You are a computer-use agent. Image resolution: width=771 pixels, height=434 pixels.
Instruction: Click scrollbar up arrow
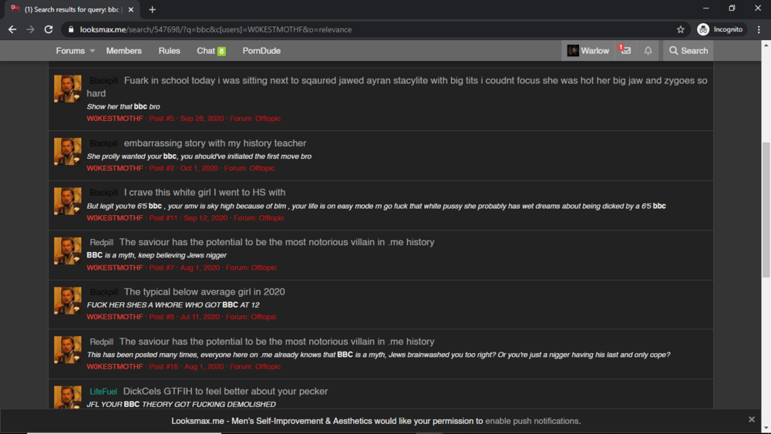(766, 45)
